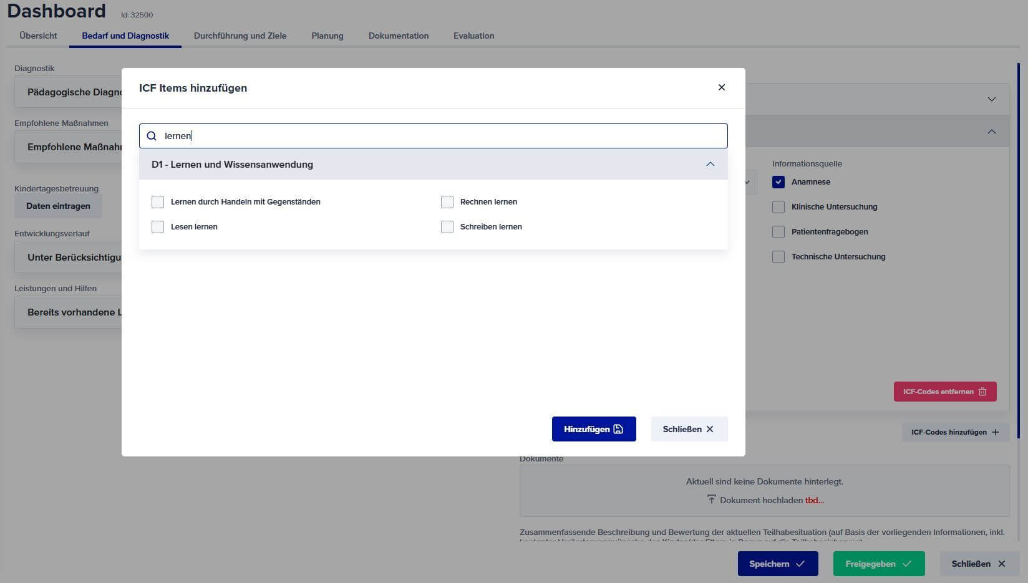Close the ICF Items dialog with X icon

(x=721, y=87)
